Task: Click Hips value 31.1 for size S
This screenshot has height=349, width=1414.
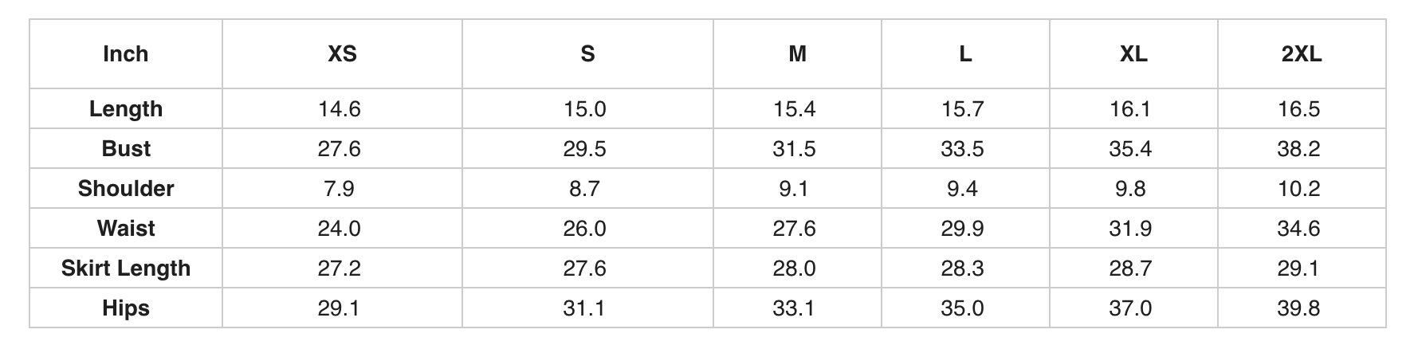Action: [585, 308]
